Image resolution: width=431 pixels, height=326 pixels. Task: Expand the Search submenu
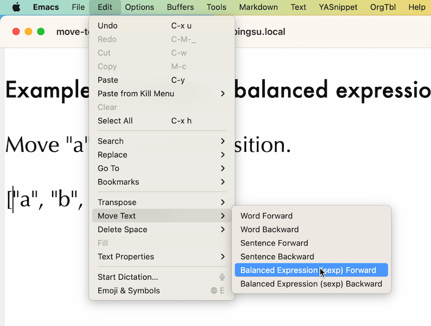point(162,141)
